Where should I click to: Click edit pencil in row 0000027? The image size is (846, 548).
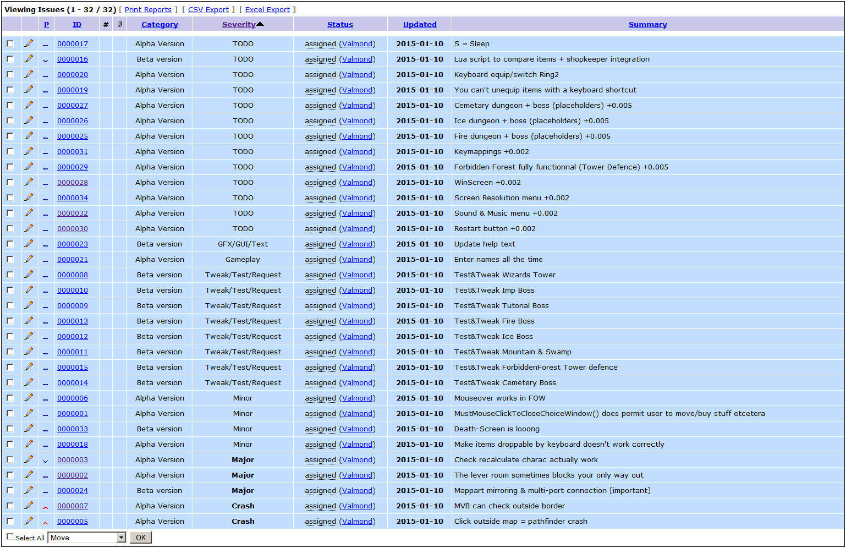point(29,105)
